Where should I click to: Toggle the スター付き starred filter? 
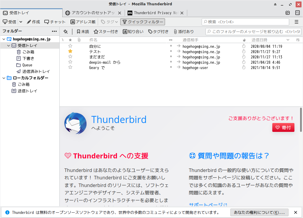(106, 32)
